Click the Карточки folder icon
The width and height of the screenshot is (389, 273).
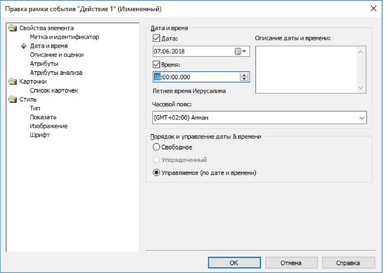[x=12, y=81]
